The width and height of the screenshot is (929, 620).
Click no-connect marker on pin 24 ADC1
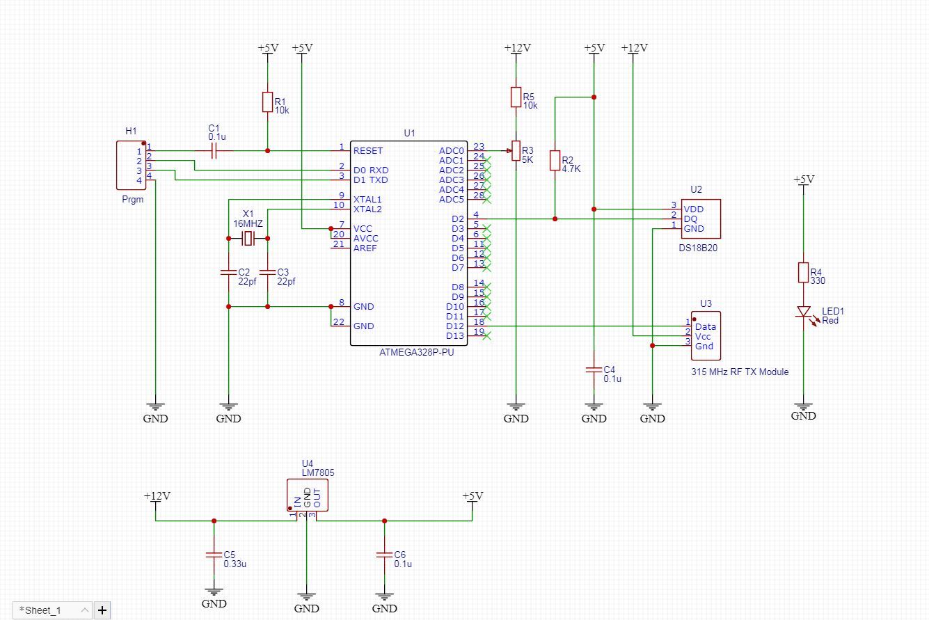click(487, 161)
